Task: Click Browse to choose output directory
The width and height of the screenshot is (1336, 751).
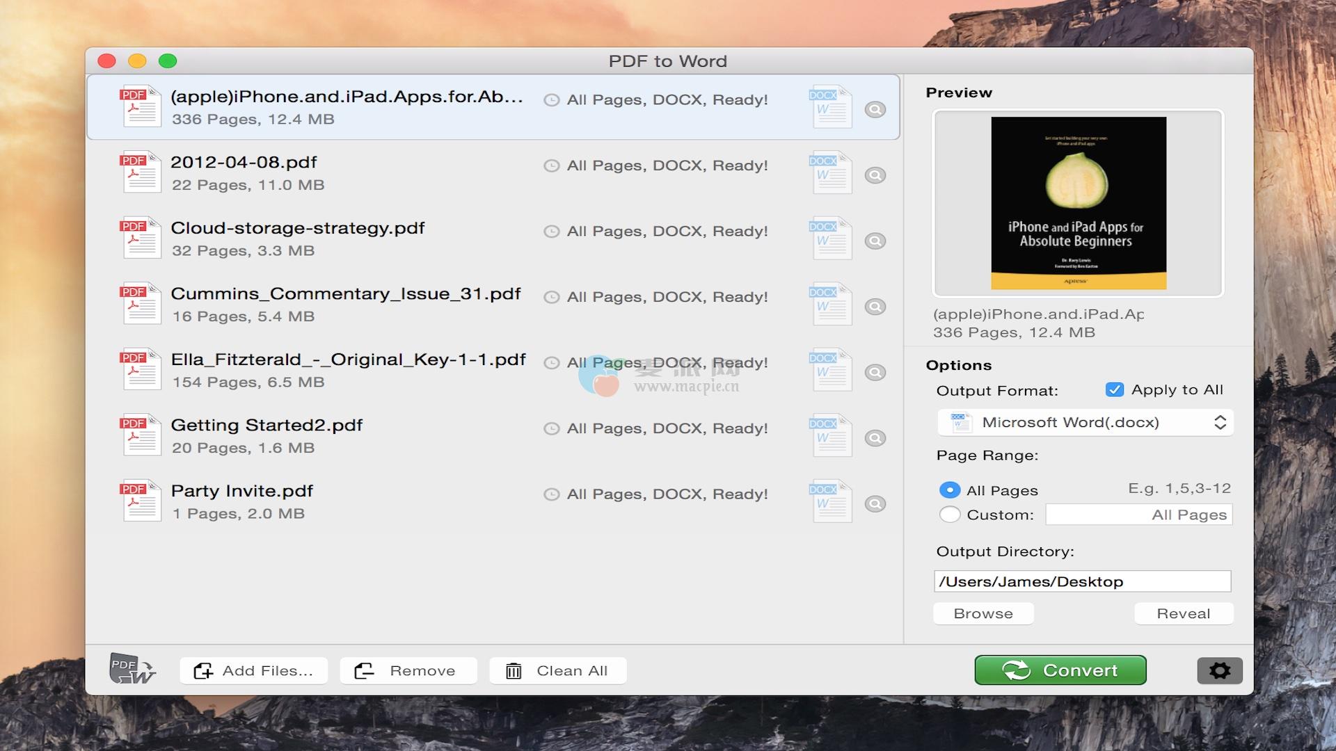Action: [983, 614]
